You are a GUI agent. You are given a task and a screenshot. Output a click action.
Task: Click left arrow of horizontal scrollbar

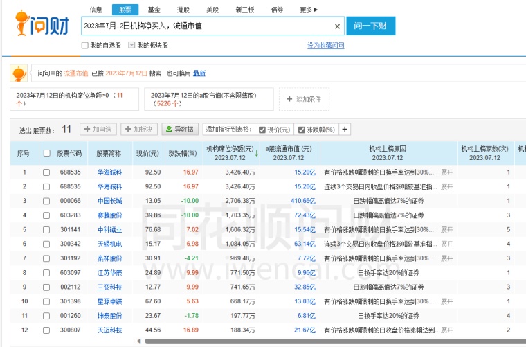point(139,341)
